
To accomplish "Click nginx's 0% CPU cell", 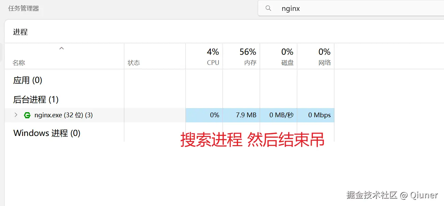I will 214,115.
